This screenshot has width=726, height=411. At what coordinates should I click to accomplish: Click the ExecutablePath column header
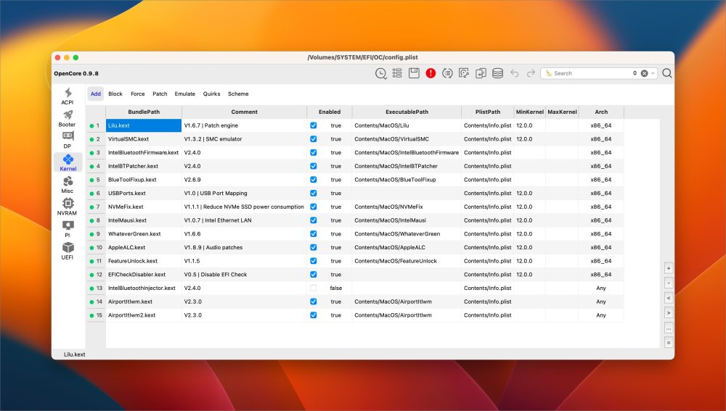[407, 112]
